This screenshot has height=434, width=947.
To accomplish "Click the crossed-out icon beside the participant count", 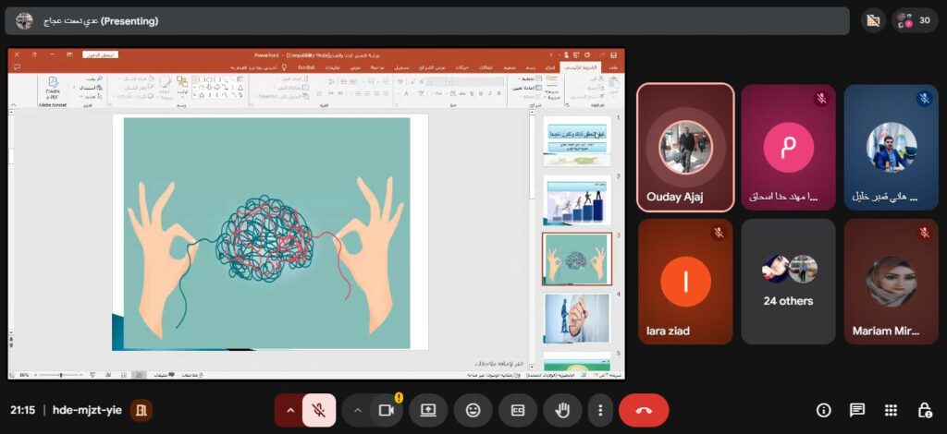I will (872, 20).
